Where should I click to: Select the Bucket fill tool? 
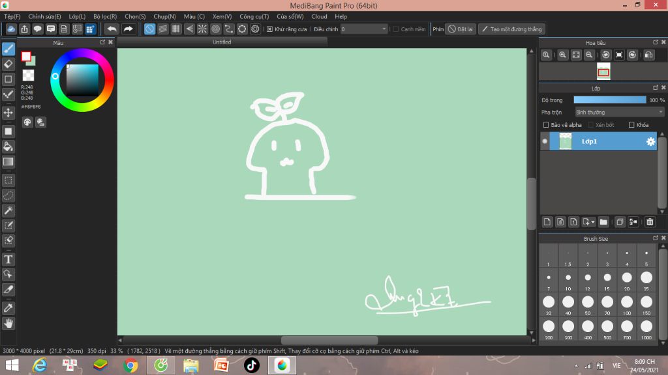pos(8,146)
